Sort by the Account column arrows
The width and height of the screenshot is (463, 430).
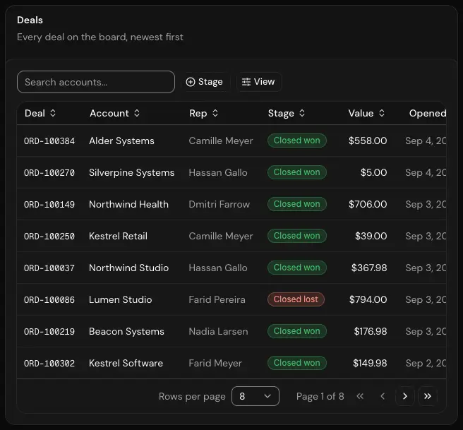point(137,113)
